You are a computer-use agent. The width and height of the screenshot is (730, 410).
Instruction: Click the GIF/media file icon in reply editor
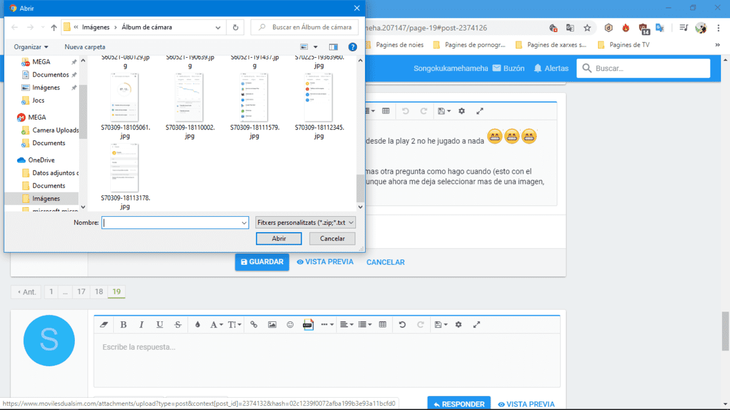[307, 325]
